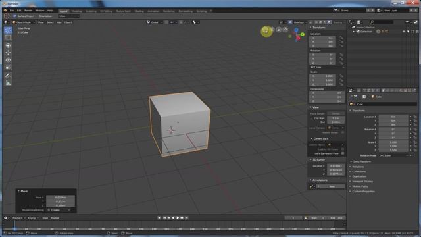Open the Rotation Mode dropdown in properties
The image size is (421, 237).
395,155
